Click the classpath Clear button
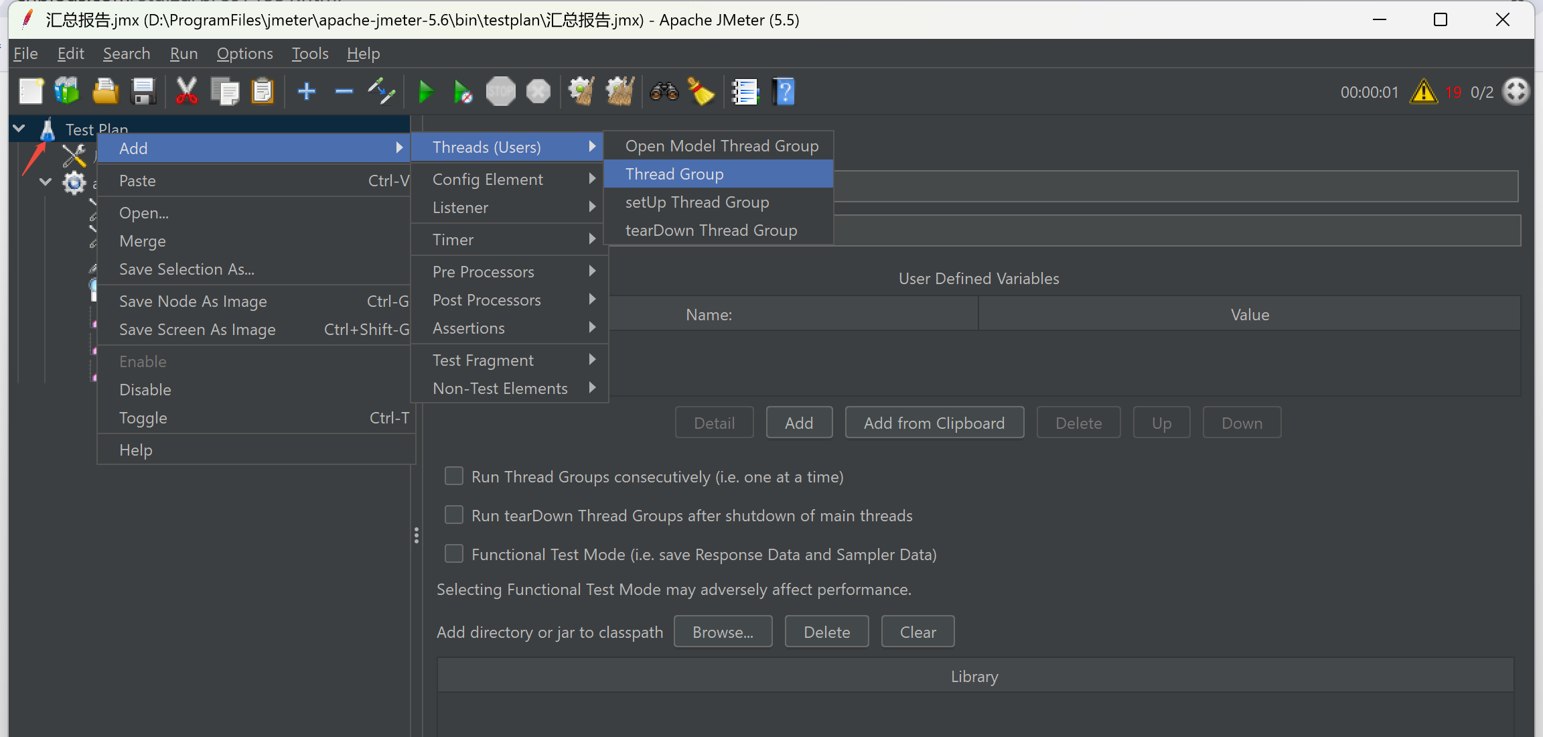Image resolution: width=1543 pixels, height=737 pixels. 917,632
